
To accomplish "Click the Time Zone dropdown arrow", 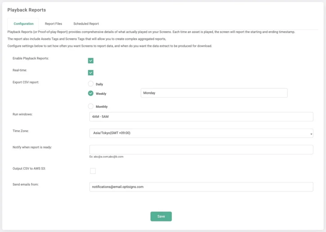I will (311, 133).
